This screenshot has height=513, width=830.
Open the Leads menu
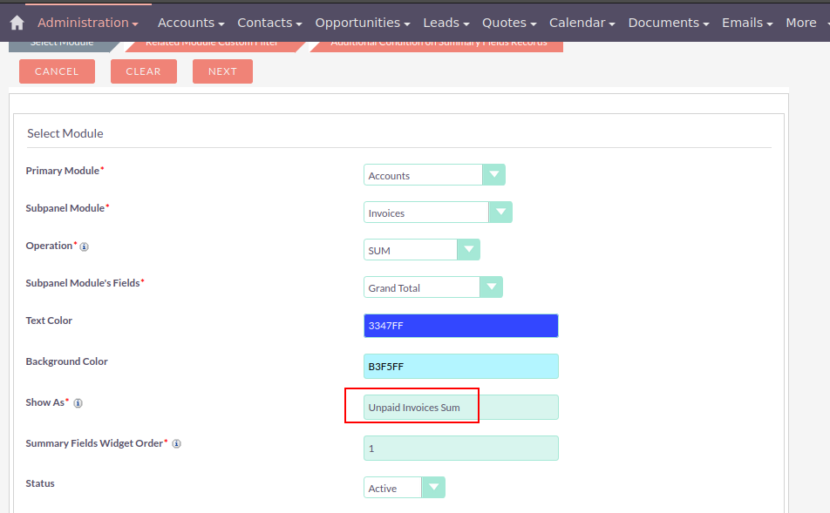(x=446, y=23)
